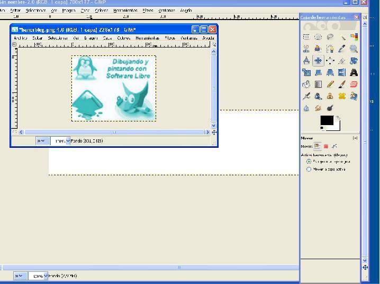The height and width of the screenshot is (284, 380).
Task: Select the Text tool
Action: pyautogui.click(x=354, y=72)
